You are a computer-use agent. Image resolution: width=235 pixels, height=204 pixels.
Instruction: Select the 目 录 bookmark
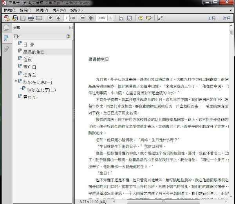29,45
